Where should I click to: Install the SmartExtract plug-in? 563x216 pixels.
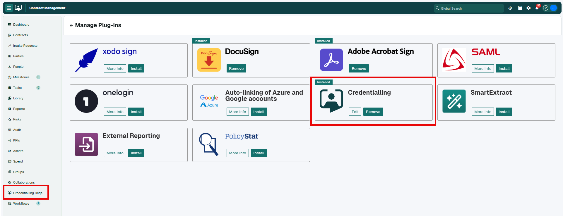click(504, 112)
